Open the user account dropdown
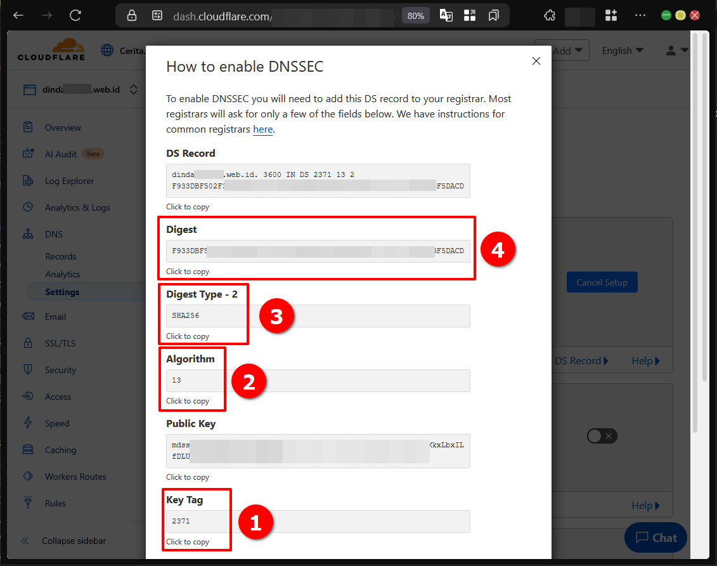 point(677,50)
